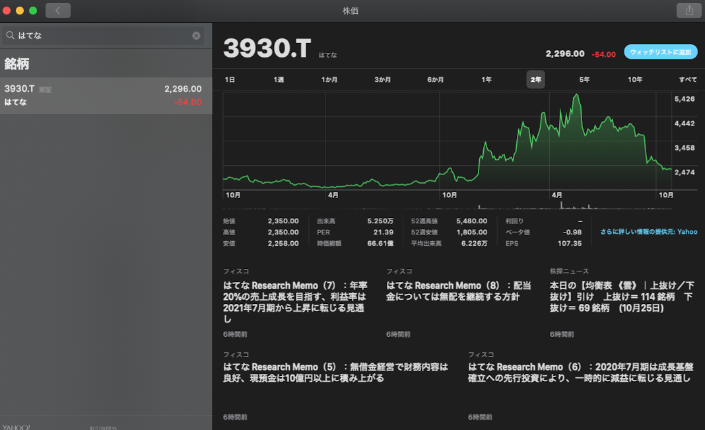Select the 3930.T はてな result row

tap(106, 95)
